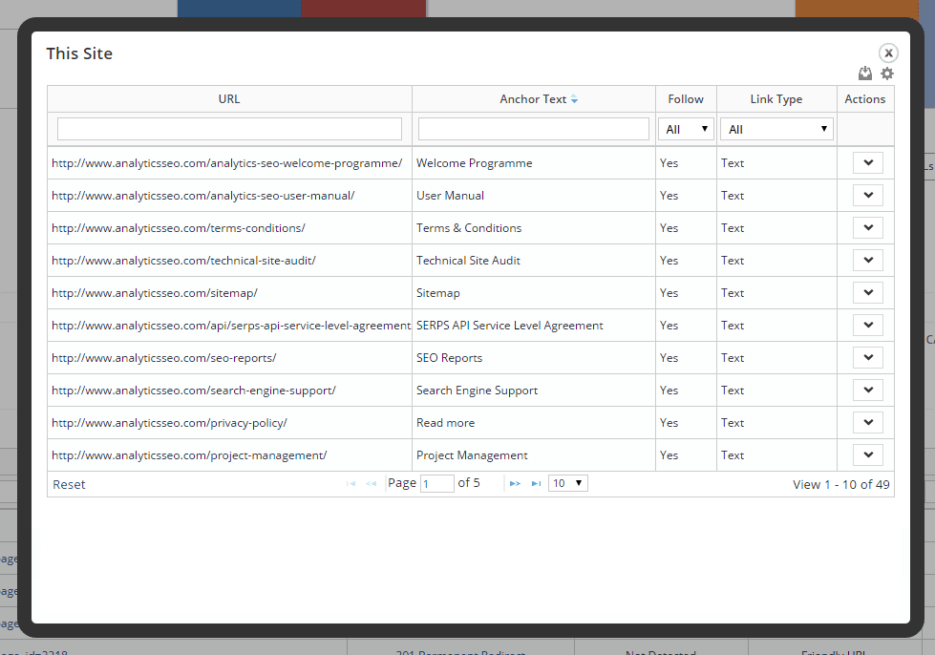Click the technical-site-audit URL
935x655 pixels.
click(183, 261)
